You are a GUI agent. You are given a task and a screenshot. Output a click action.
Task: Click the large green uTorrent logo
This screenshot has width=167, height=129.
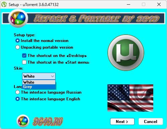coord(126,53)
